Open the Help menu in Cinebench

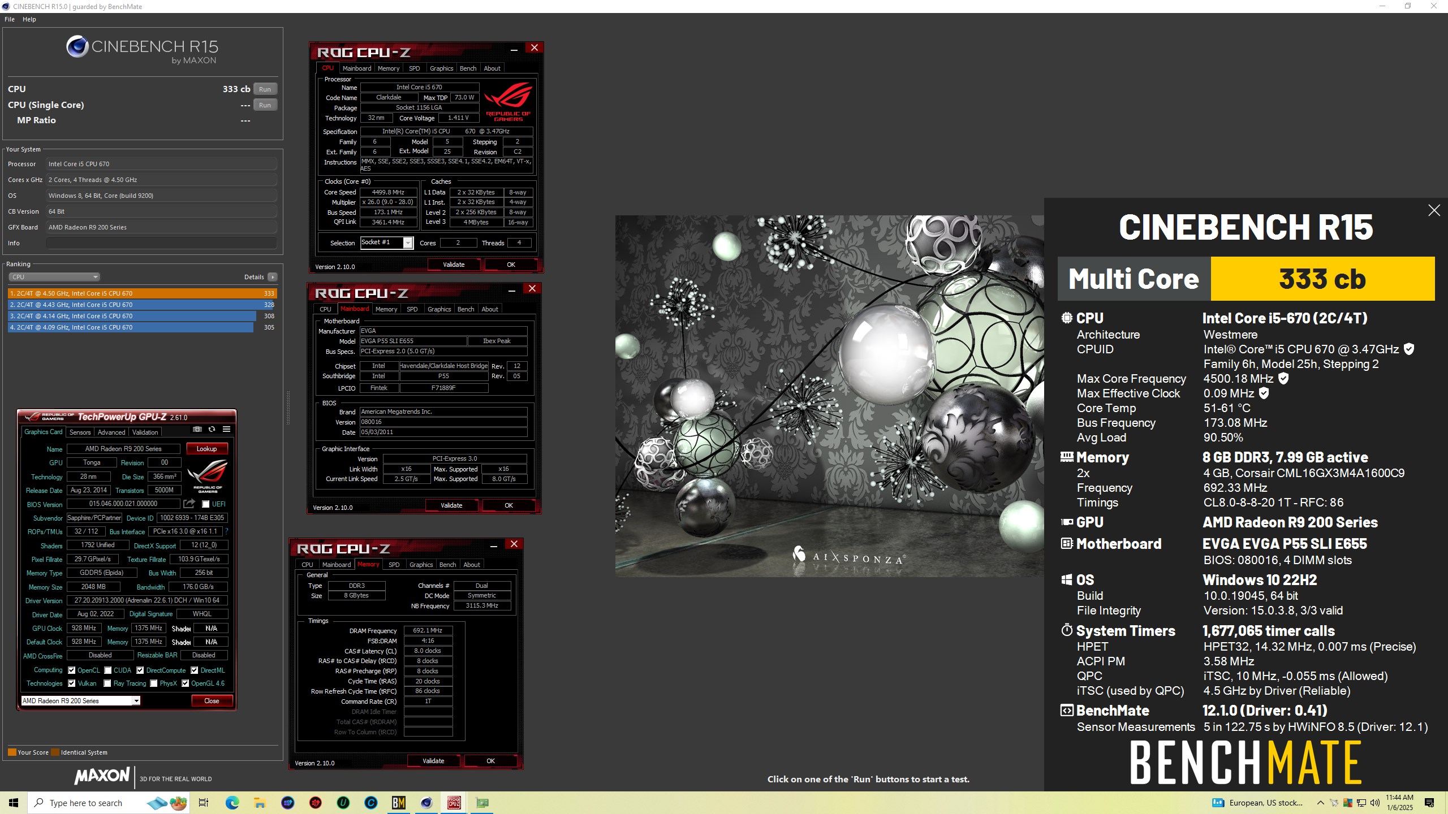29,19
